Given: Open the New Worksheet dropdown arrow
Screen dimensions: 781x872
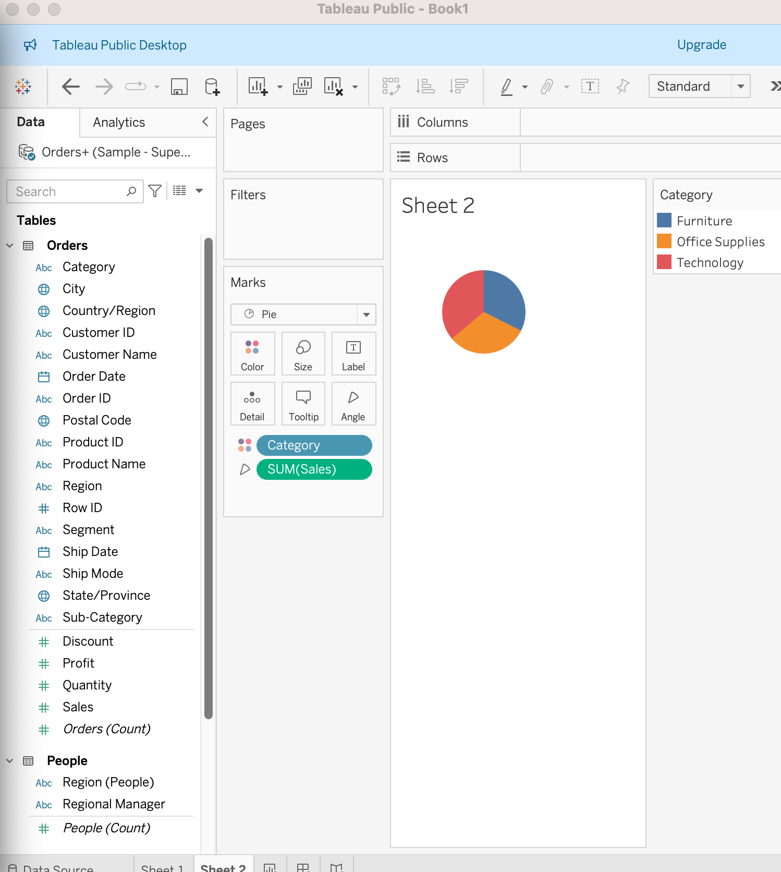Looking at the screenshot, I should click(x=280, y=87).
